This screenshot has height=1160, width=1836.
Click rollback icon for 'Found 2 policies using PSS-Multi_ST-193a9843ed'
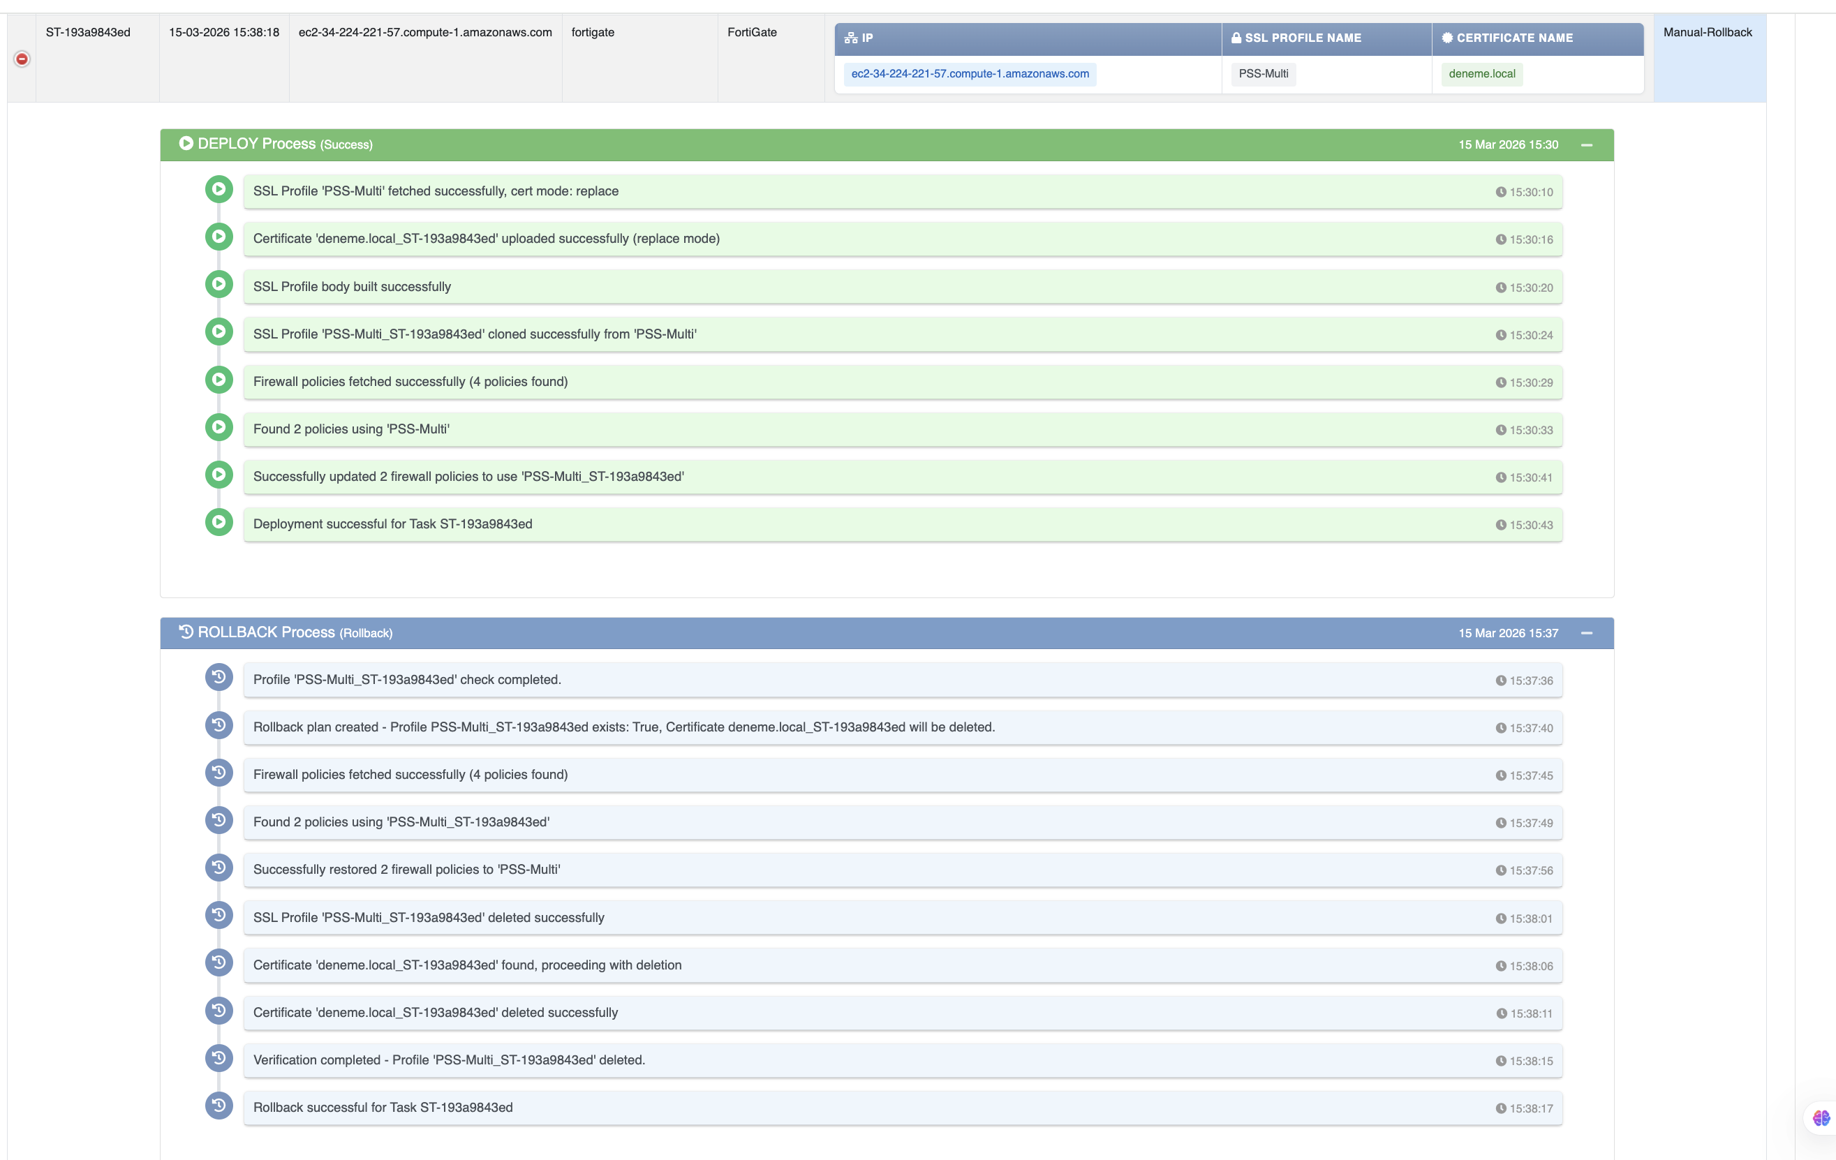click(x=219, y=820)
